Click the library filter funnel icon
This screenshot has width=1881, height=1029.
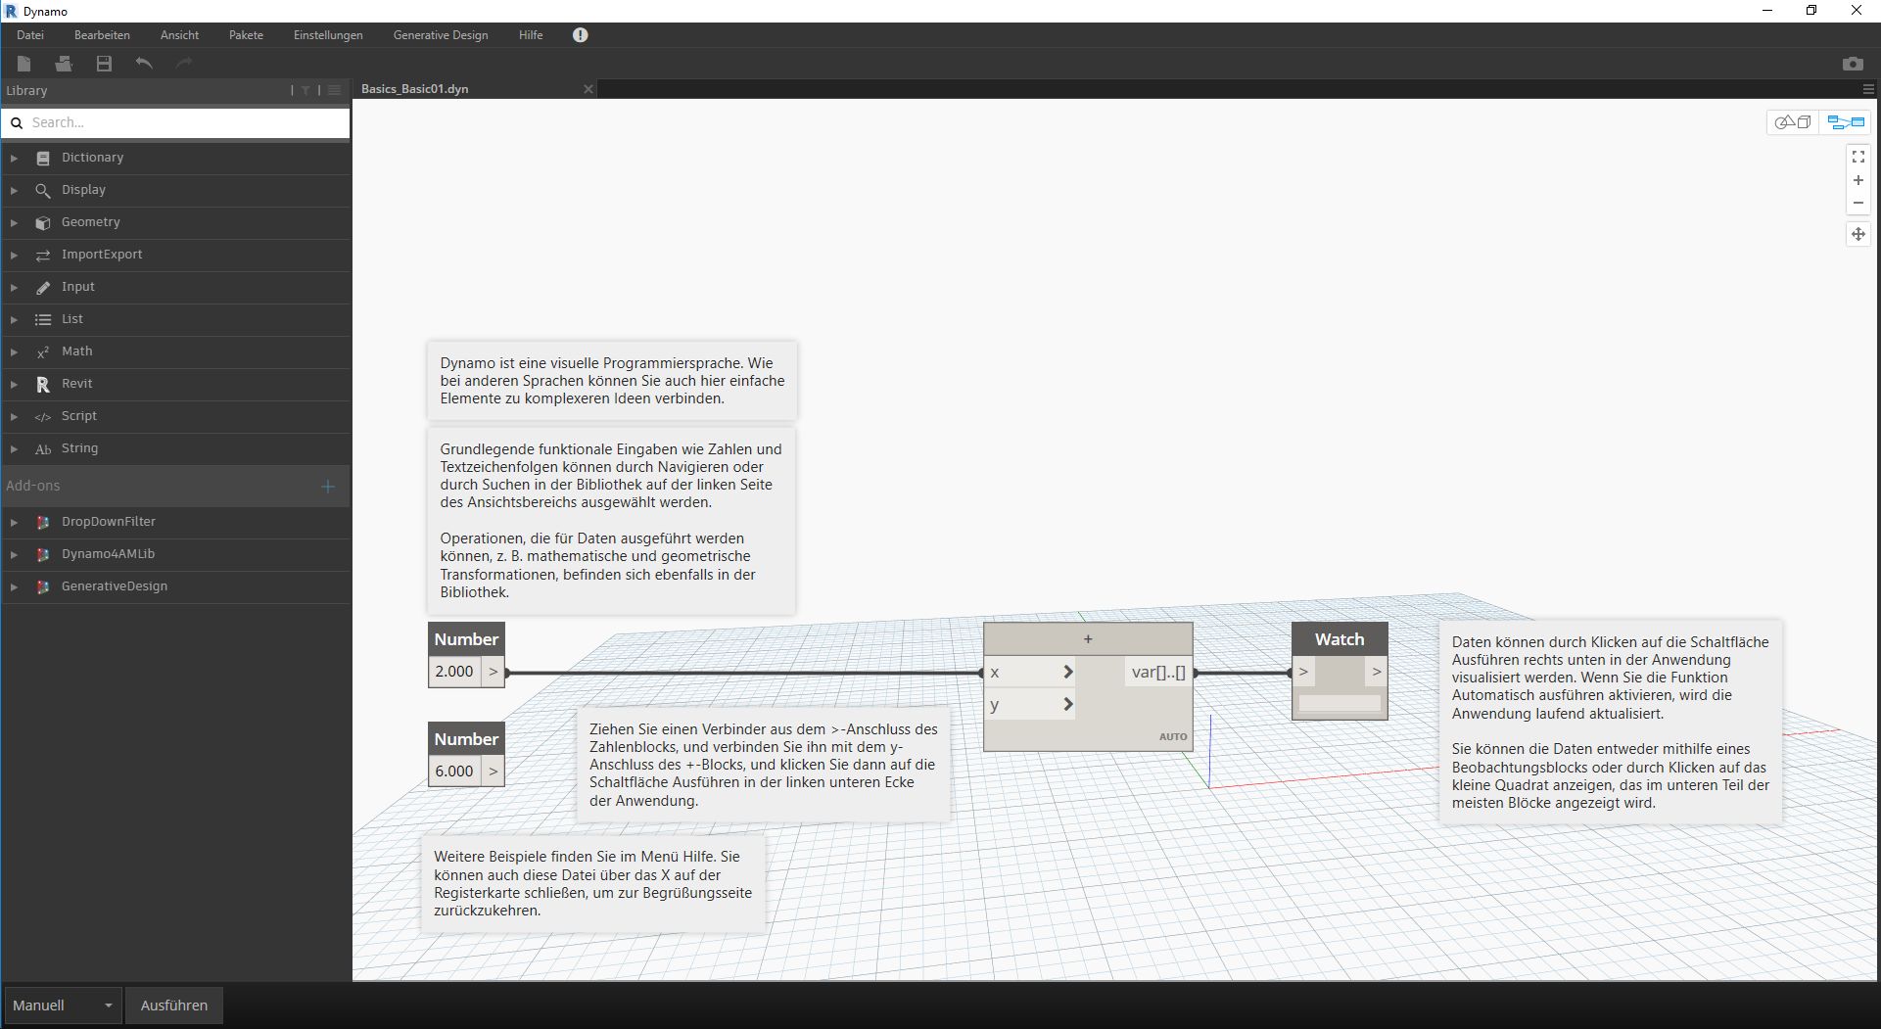coord(306,90)
